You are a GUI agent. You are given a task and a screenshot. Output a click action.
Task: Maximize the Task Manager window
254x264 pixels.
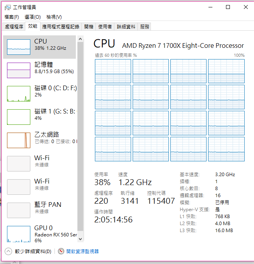[228, 7]
